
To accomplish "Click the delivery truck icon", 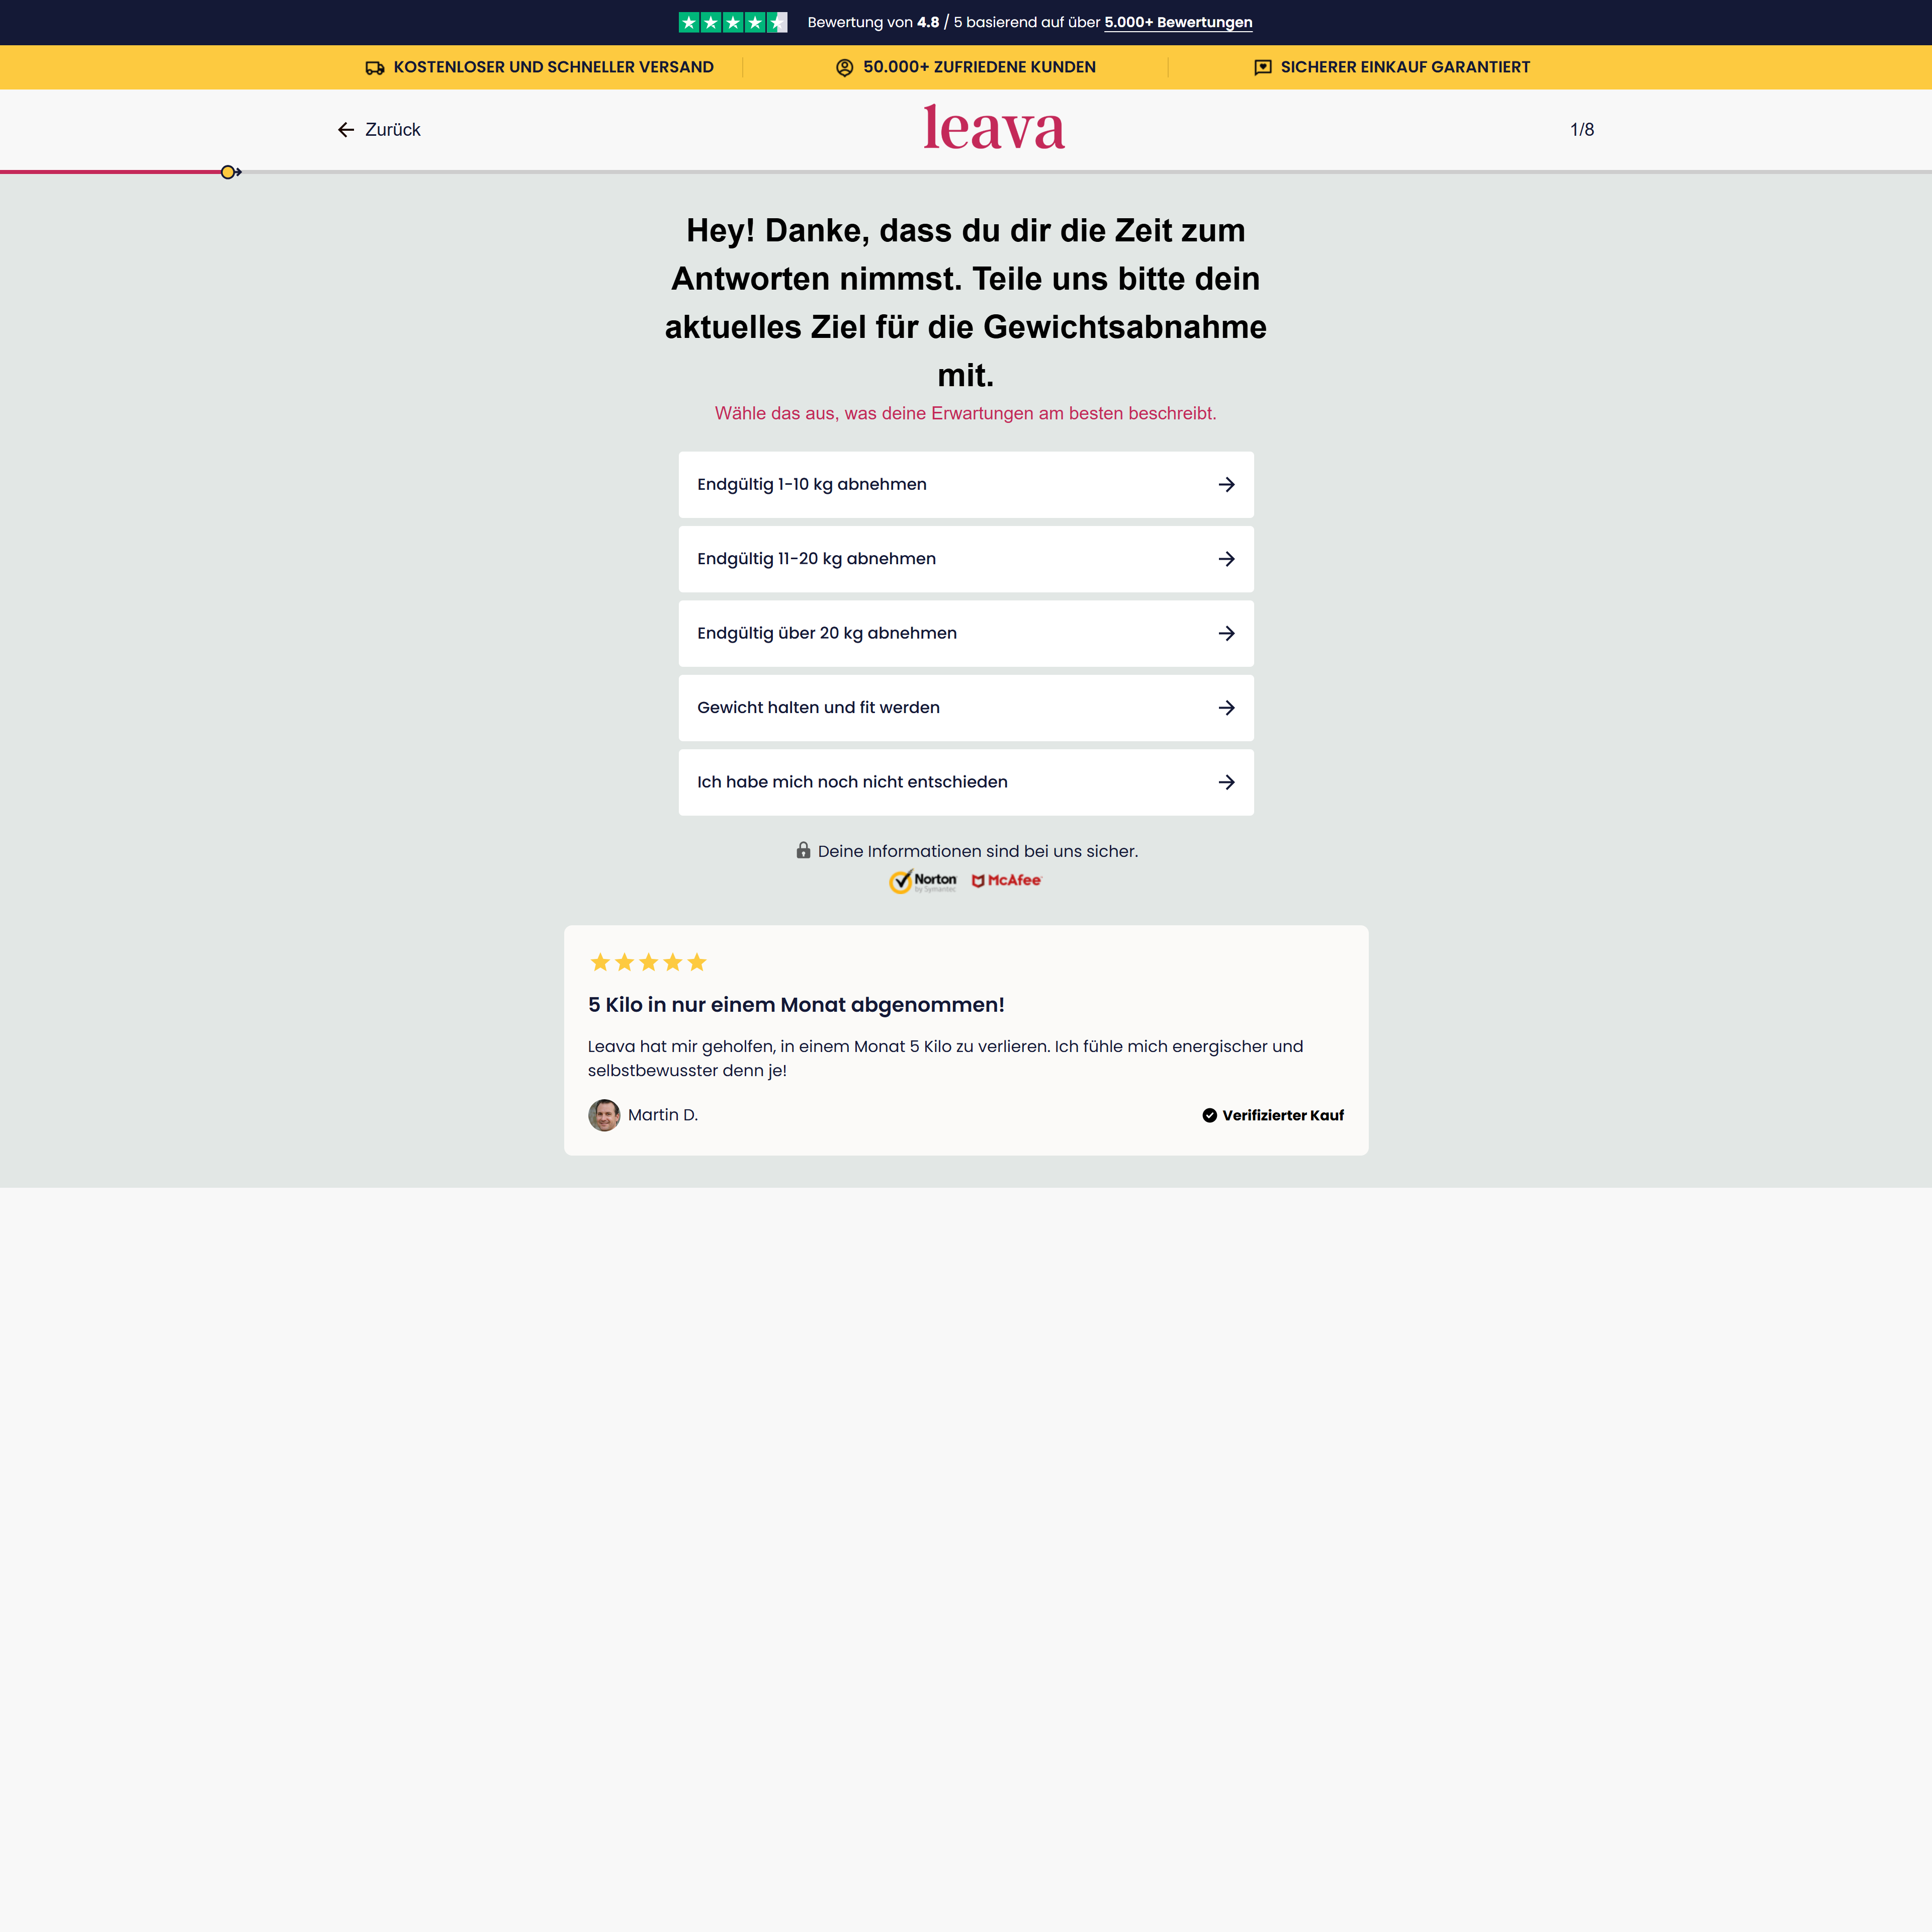I will 375,68.
